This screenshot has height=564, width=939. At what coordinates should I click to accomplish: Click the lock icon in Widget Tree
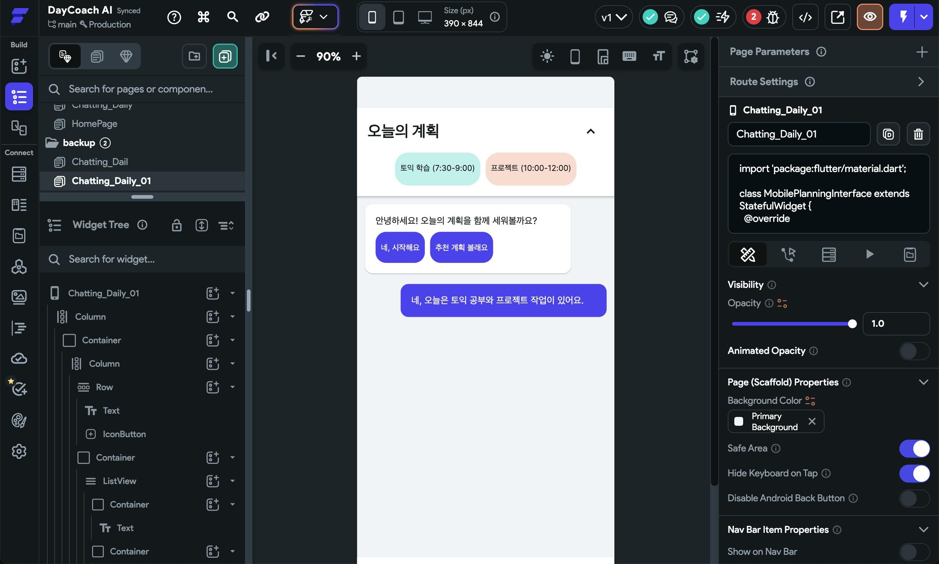pyautogui.click(x=176, y=225)
